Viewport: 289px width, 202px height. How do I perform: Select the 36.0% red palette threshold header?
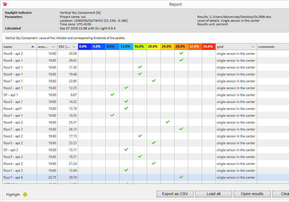coord(209,47)
